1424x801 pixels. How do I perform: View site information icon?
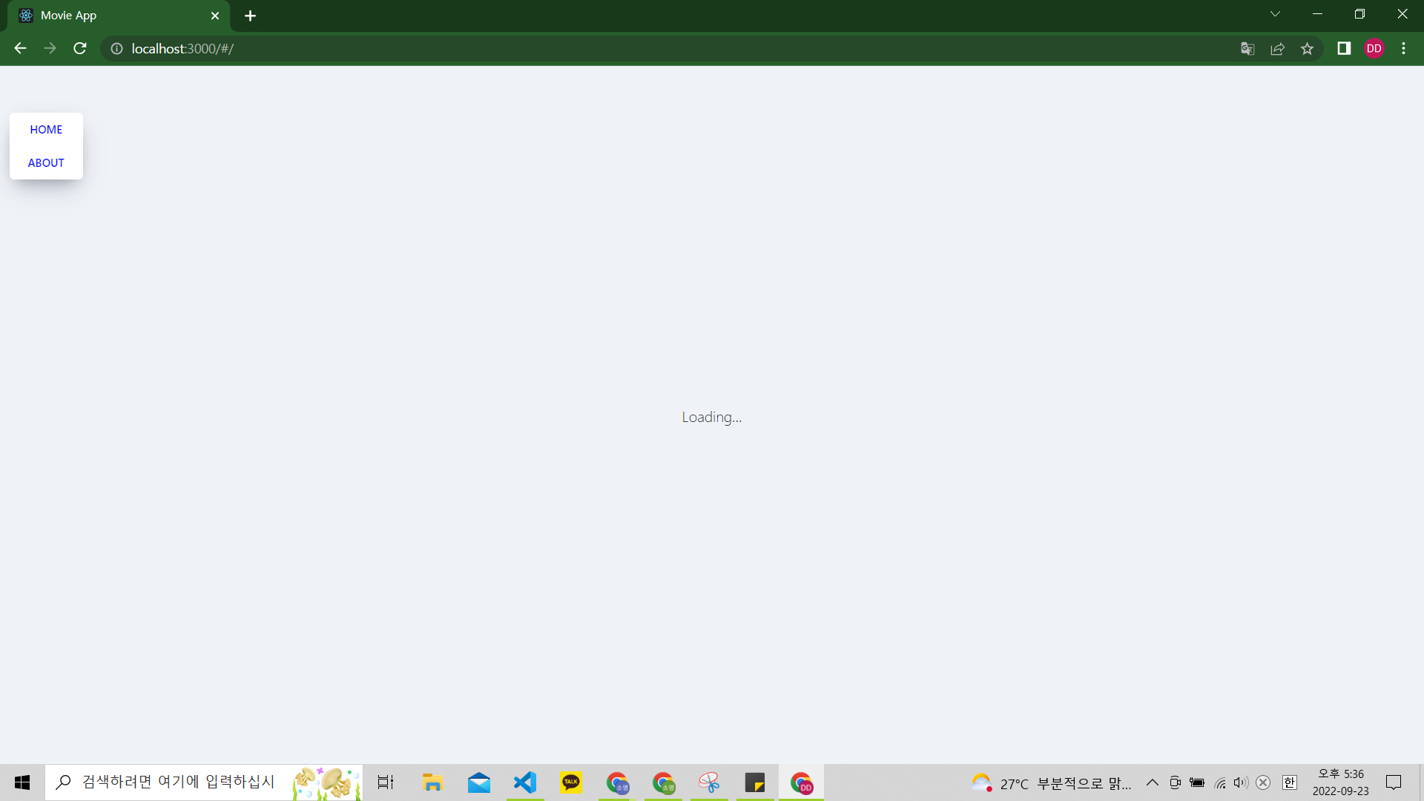pos(116,49)
